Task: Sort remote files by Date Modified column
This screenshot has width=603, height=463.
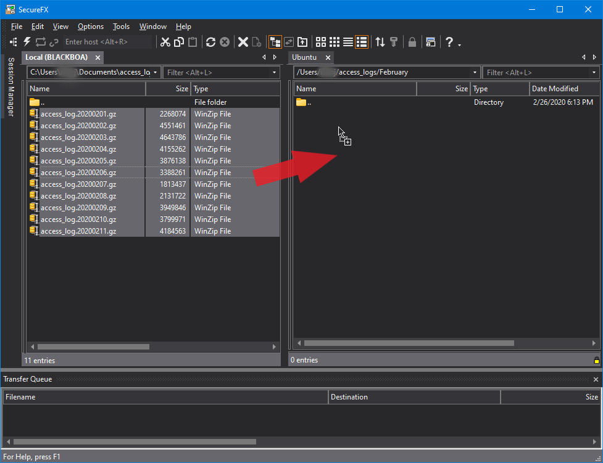Action: 563,89
